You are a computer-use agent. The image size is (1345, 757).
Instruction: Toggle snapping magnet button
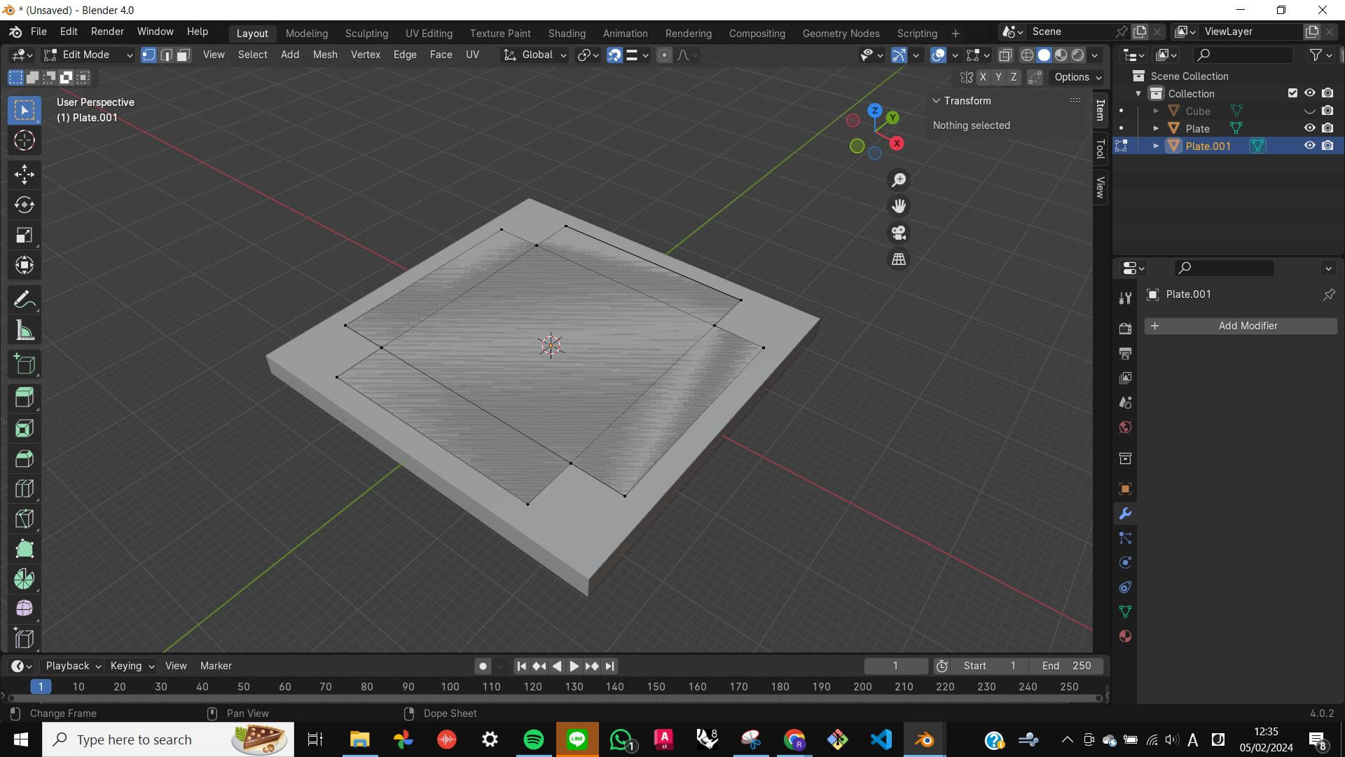614,55
